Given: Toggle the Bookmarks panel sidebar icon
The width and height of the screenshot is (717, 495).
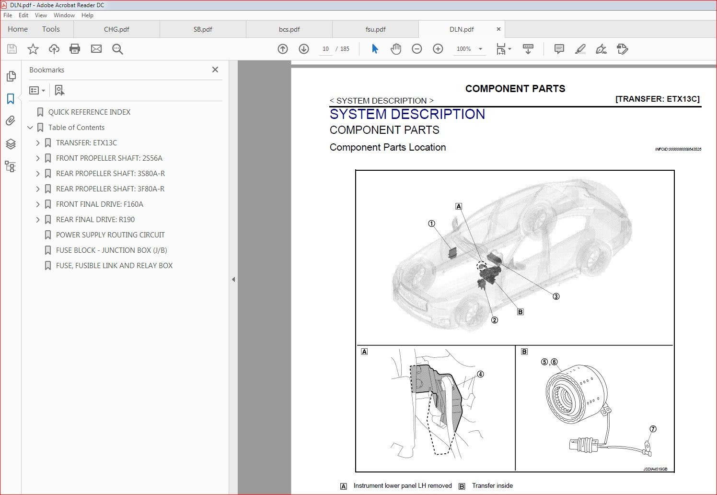Looking at the screenshot, I should (x=11, y=99).
